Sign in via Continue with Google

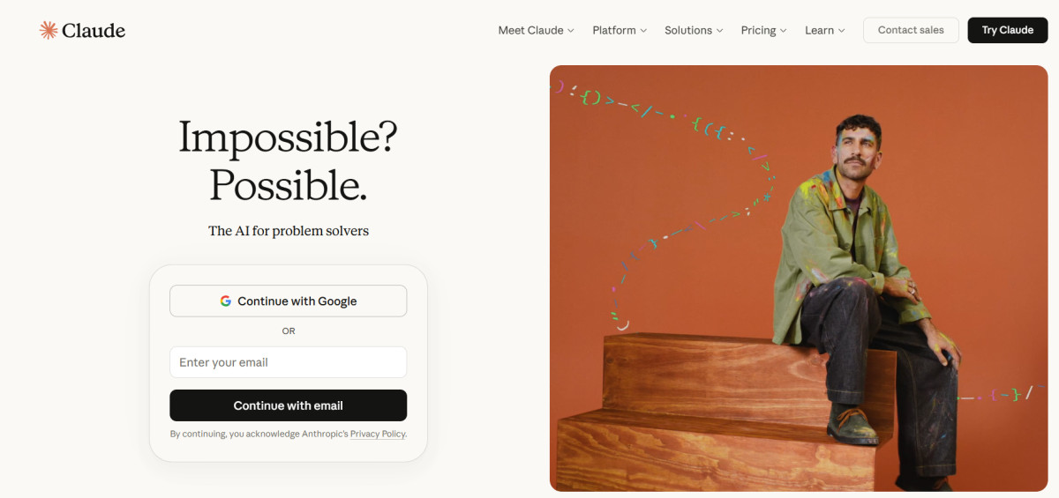point(288,301)
